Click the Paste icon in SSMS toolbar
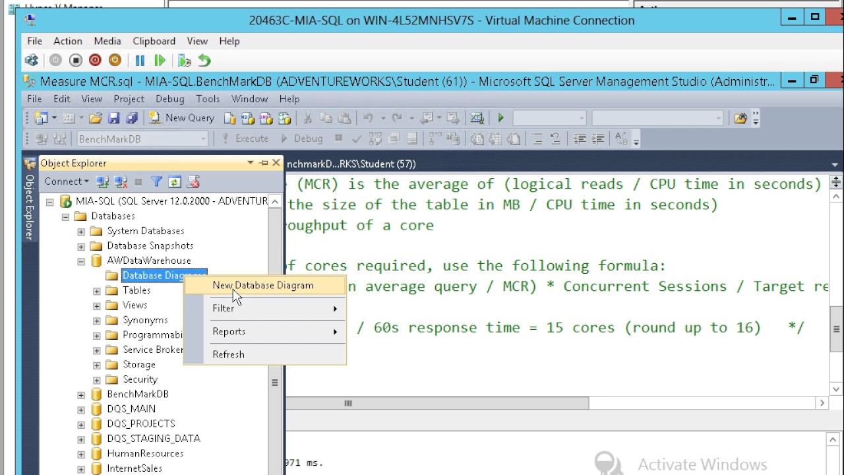 (344, 118)
